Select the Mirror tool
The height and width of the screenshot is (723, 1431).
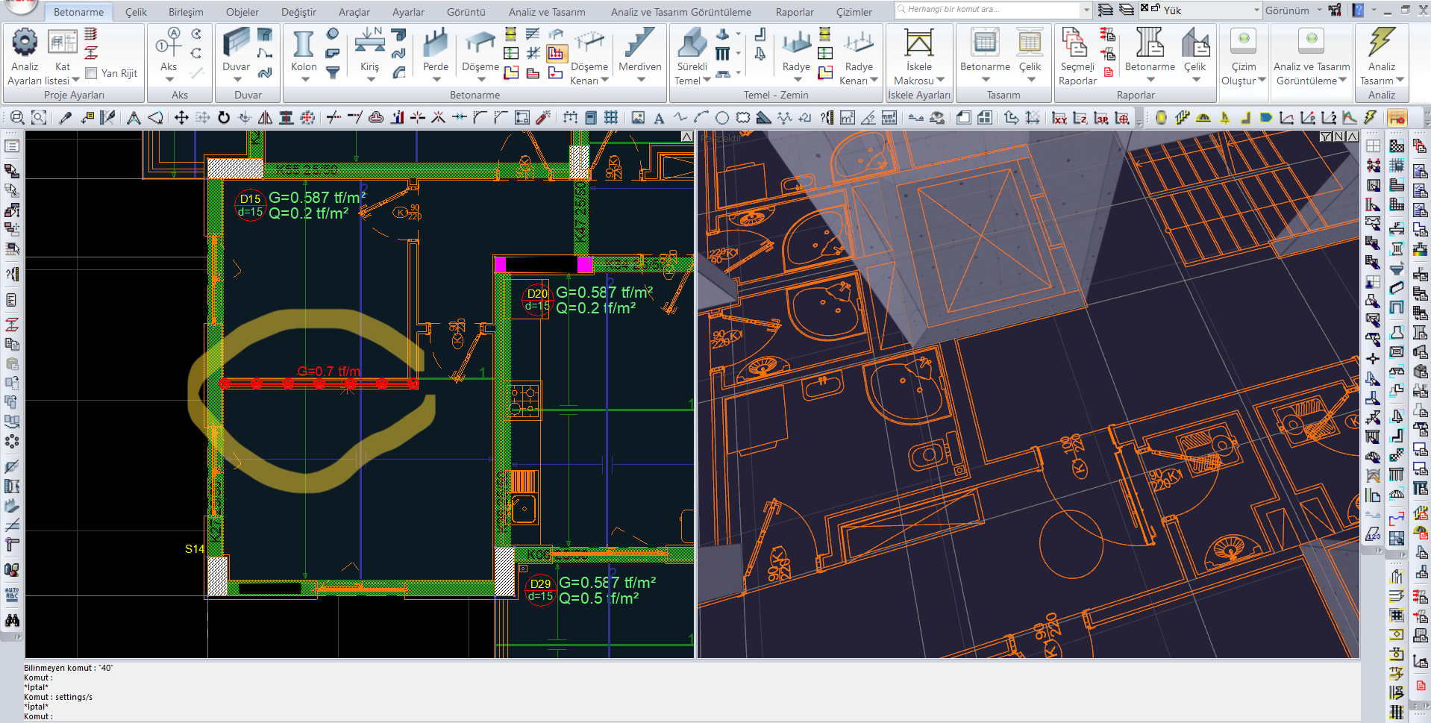(265, 117)
